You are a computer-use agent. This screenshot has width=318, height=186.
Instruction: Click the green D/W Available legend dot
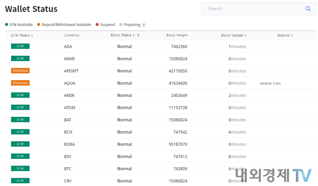tap(7, 25)
